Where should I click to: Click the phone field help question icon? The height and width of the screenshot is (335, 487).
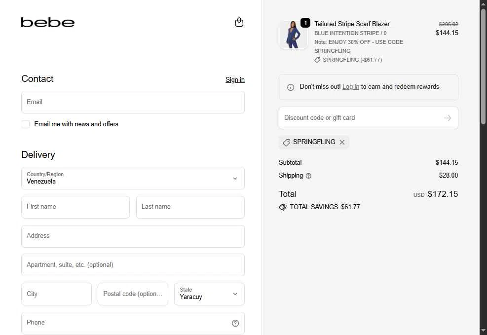pos(235,323)
